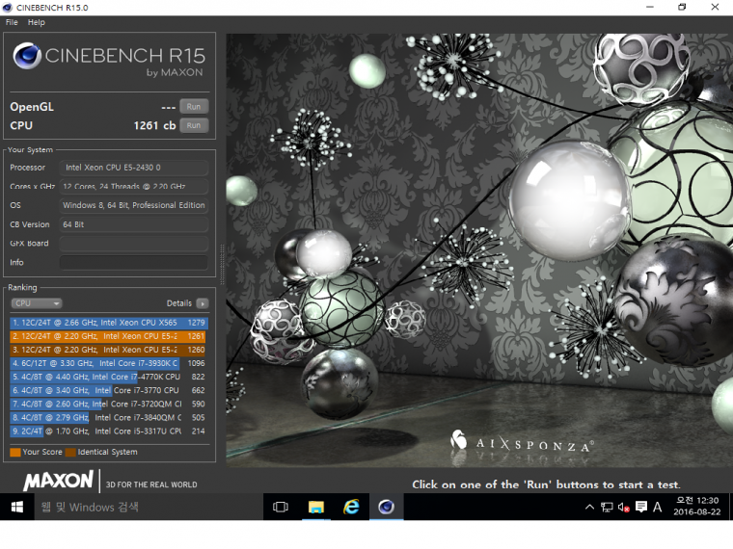Click the MAXON logo
This screenshot has width=733, height=549.
59,481
